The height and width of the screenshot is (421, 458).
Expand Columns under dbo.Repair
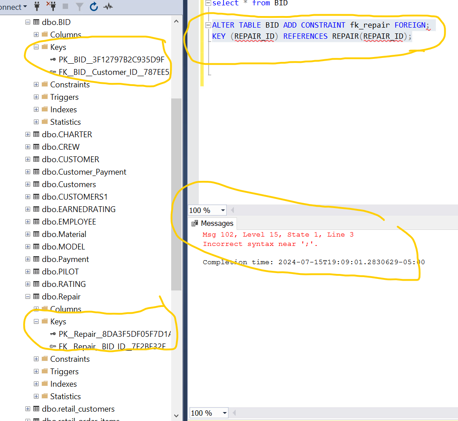[36, 309]
